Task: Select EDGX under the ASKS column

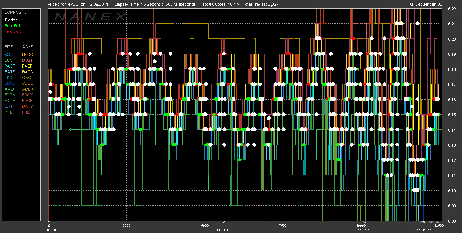Action: coord(28,95)
